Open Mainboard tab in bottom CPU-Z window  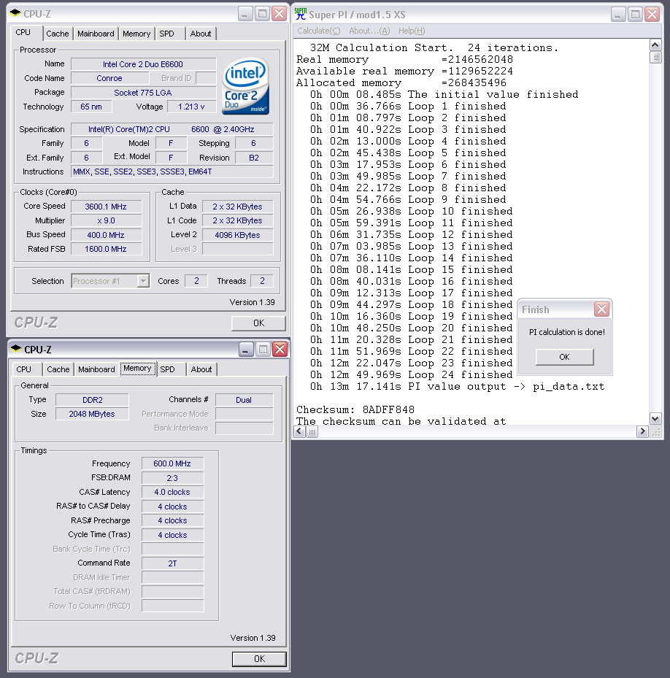pos(96,369)
